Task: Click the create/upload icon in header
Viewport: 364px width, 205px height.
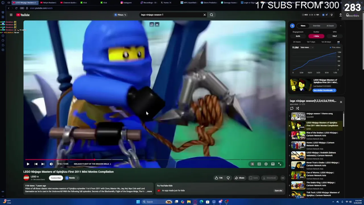Action: pyautogui.click(x=340, y=15)
